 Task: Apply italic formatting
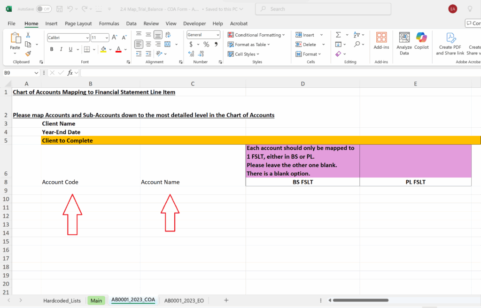click(x=61, y=49)
